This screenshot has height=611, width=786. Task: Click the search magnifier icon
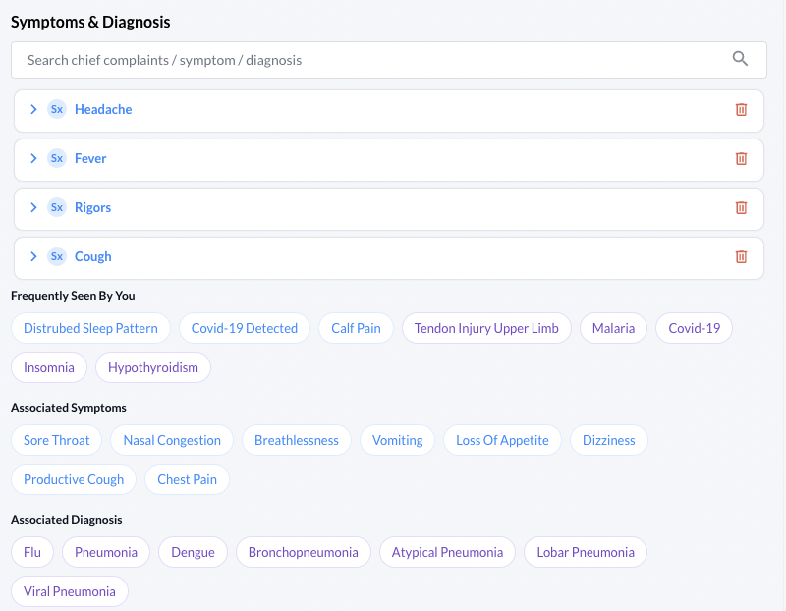coord(740,59)
